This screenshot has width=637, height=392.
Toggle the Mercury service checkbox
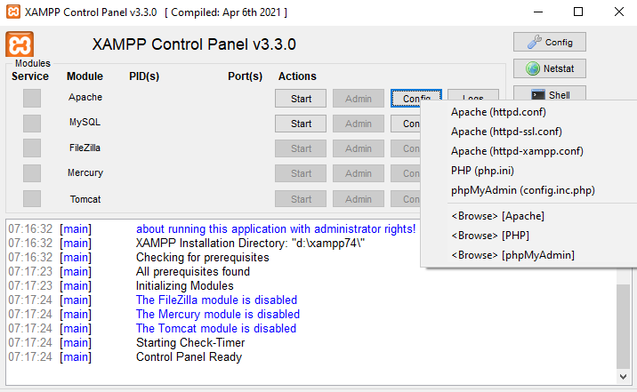(32, 173)
